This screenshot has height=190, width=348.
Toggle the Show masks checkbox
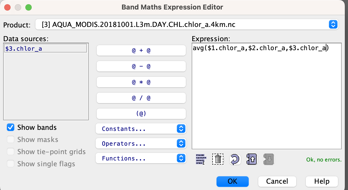(x=11, y=140)
